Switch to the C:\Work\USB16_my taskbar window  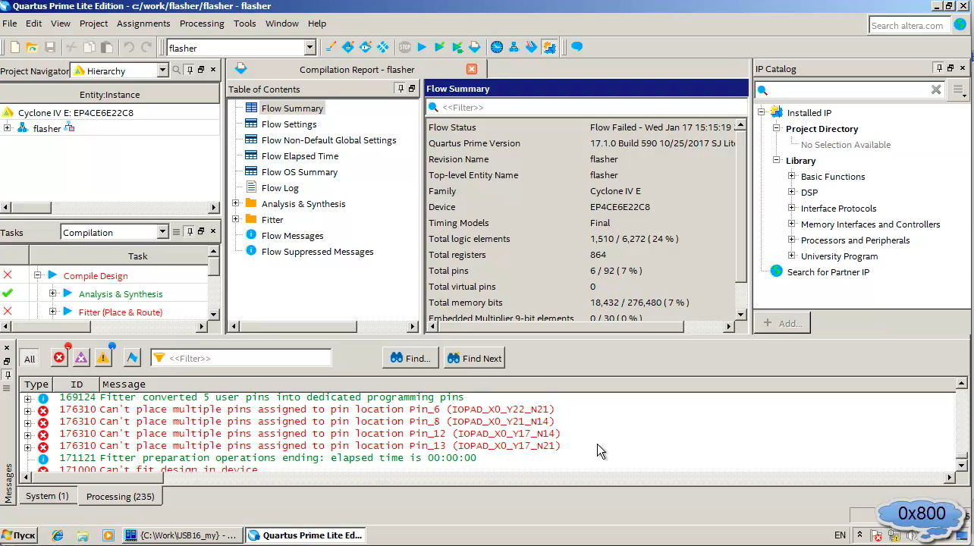[182, 535]
